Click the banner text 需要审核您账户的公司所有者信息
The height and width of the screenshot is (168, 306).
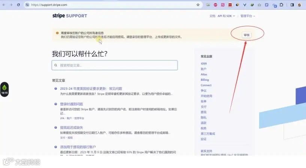pos(82,33)
